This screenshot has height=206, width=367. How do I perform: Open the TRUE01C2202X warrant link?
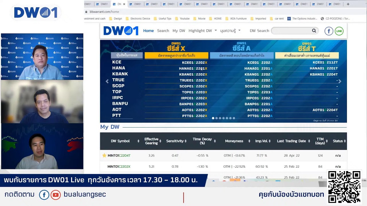point(193,80)
